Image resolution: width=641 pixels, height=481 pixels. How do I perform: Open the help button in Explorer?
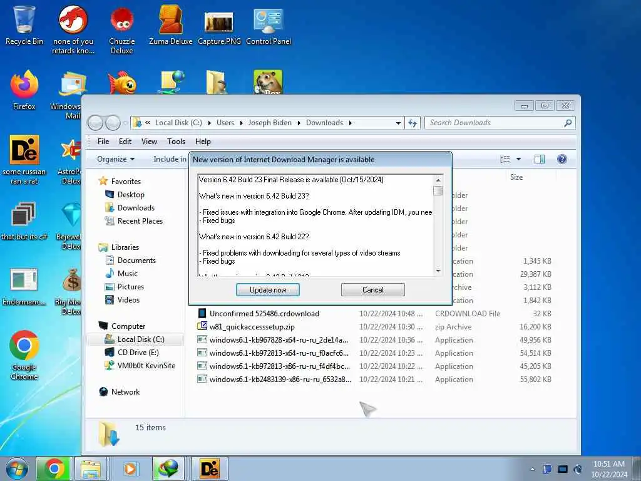562,159
